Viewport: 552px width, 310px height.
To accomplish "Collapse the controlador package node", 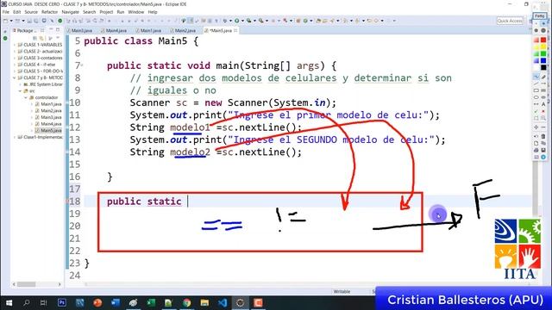I will [26, 97].
